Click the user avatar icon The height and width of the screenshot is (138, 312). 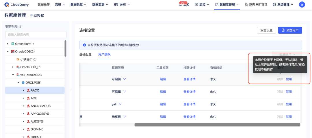pos(302,5)
